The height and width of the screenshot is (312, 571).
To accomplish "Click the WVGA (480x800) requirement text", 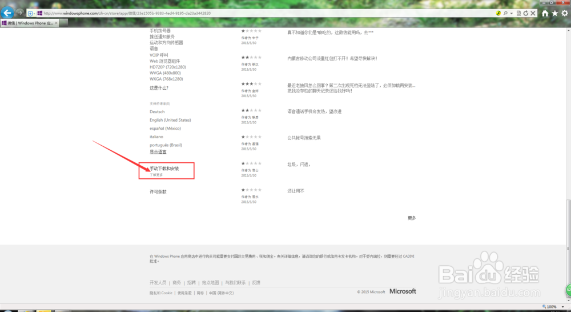I will (x=165, y=73).
